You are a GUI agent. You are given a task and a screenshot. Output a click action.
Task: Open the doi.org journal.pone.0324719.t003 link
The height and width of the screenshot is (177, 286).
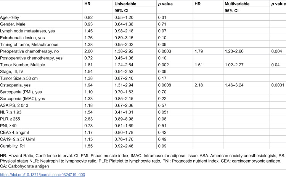point(42,175)
